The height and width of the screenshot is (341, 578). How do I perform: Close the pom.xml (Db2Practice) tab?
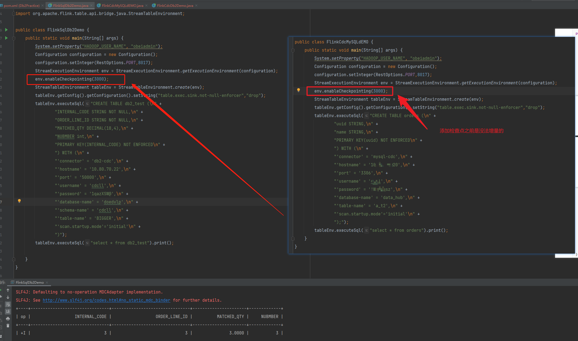43,5
